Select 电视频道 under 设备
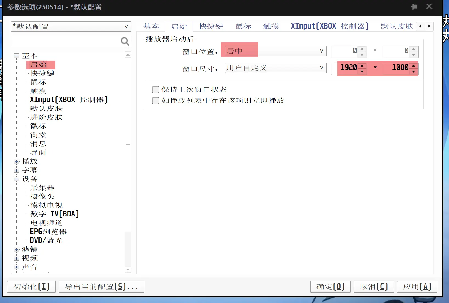 tap(46, 223)
